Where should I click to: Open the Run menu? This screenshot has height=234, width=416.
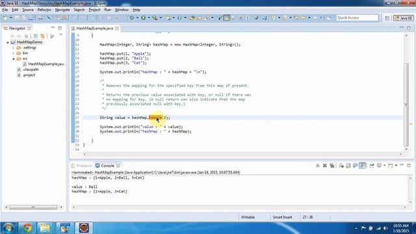coord(107,10)
